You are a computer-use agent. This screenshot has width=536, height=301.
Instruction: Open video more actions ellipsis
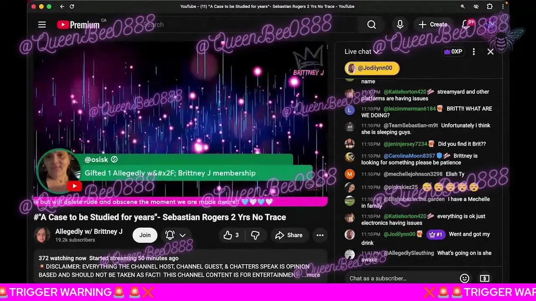coord(320,235)
